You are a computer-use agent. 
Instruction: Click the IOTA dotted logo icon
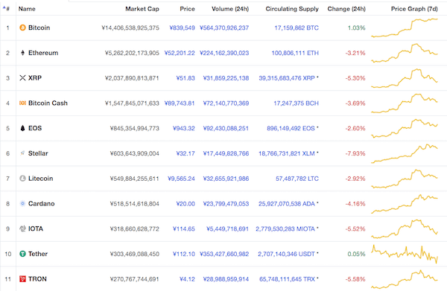coord(22,228)
